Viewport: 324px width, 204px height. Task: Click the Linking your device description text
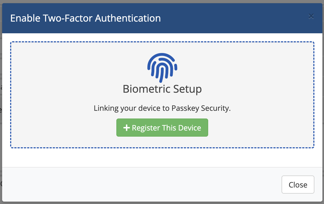pyautogui.click(x=162, y=108)
